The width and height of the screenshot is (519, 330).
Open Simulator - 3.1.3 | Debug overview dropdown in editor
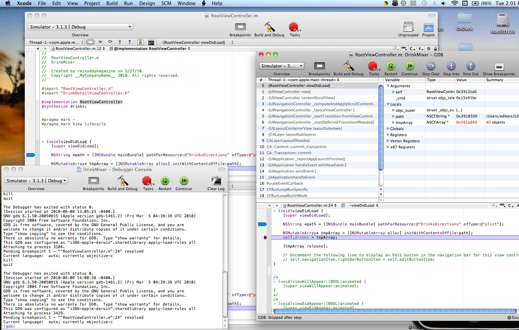80,27
